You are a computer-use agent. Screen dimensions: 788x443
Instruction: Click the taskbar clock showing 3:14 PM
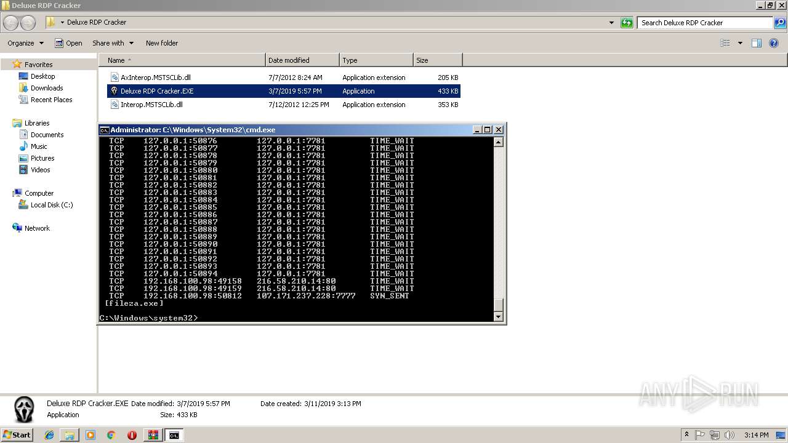point(756,435)
